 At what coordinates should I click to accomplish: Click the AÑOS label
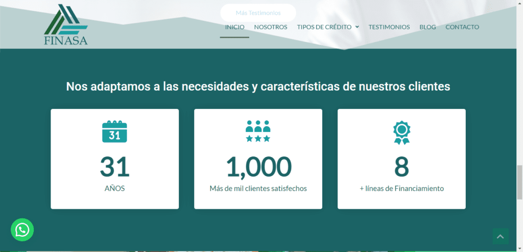click(x=114, y=188)
